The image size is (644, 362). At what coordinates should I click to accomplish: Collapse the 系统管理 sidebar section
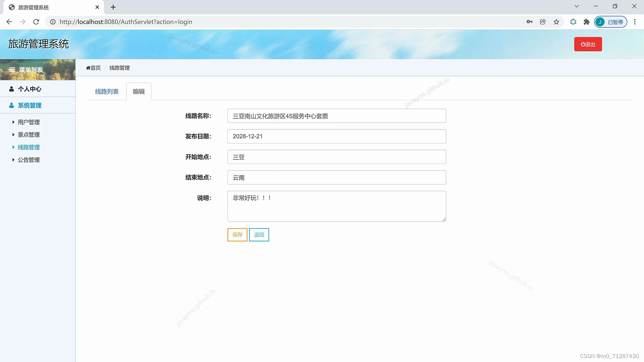38,105
